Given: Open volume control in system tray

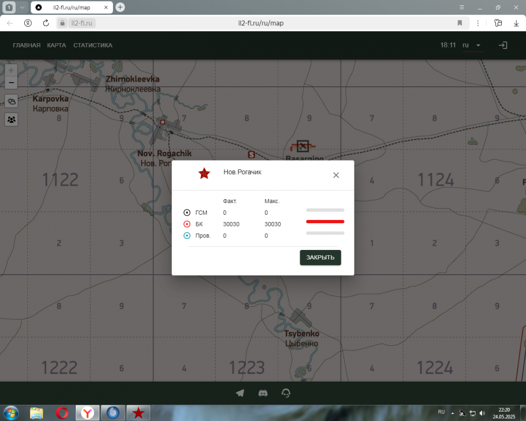Looking at the screenshot, I should tap(482, 413).
